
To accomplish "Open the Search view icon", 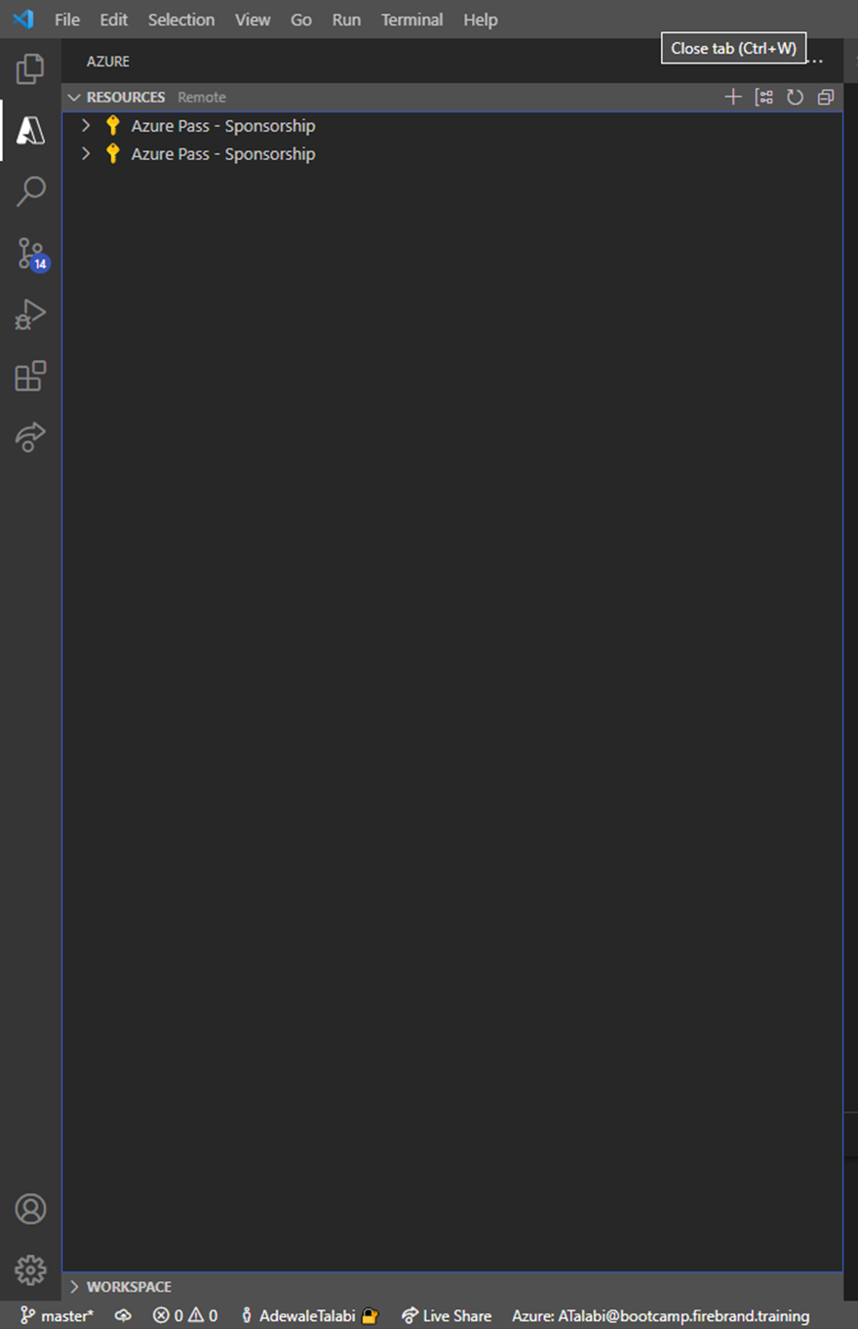I will [x=30, y=191].
